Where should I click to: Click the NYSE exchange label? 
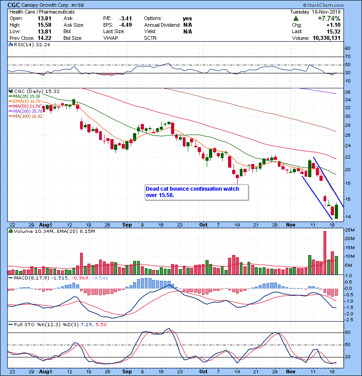[x=78, y=5]
